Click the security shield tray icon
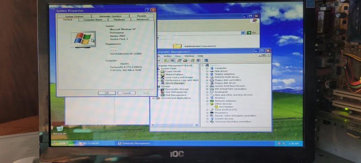The width and height of the screenshot is (361, 163). (x=279, y=143)
